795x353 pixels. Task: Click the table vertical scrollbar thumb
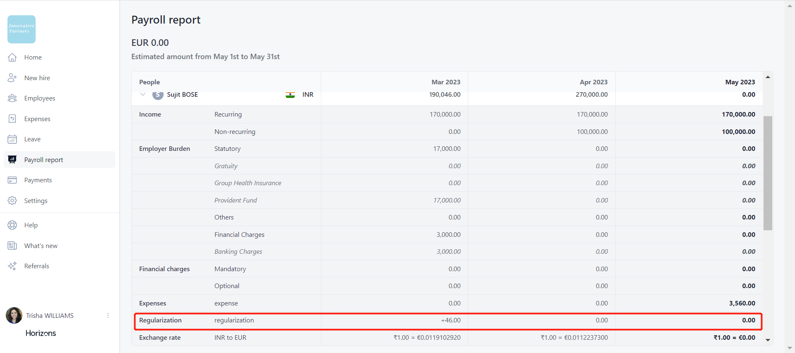[x=768, y=173]
